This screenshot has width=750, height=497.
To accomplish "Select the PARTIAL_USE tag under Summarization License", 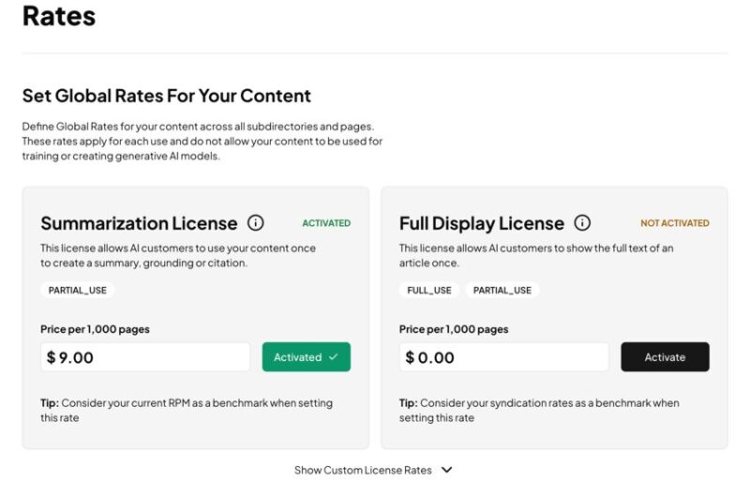I will tap(78, 291).
